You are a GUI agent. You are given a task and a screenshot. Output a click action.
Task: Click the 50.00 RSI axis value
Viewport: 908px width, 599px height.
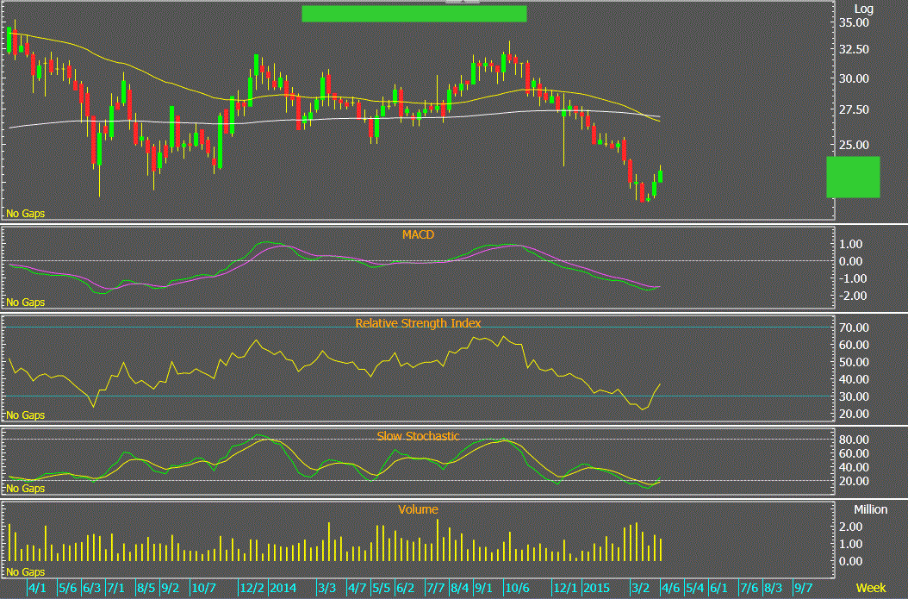point(854,362)
